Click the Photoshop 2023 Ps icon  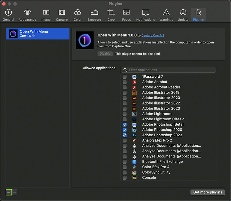(x=134, y=135)
